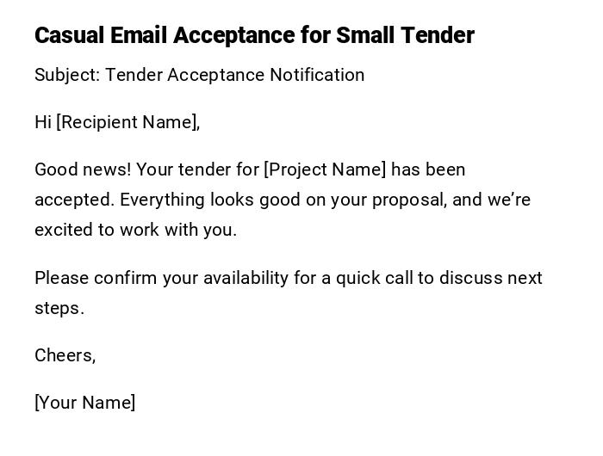
Task: Click the "Tender Acceptance Notification" subject text
Action: click(235, 75)
